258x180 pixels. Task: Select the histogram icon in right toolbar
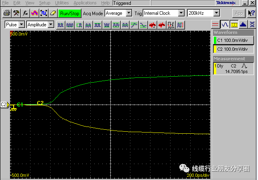tap(243, 25)
